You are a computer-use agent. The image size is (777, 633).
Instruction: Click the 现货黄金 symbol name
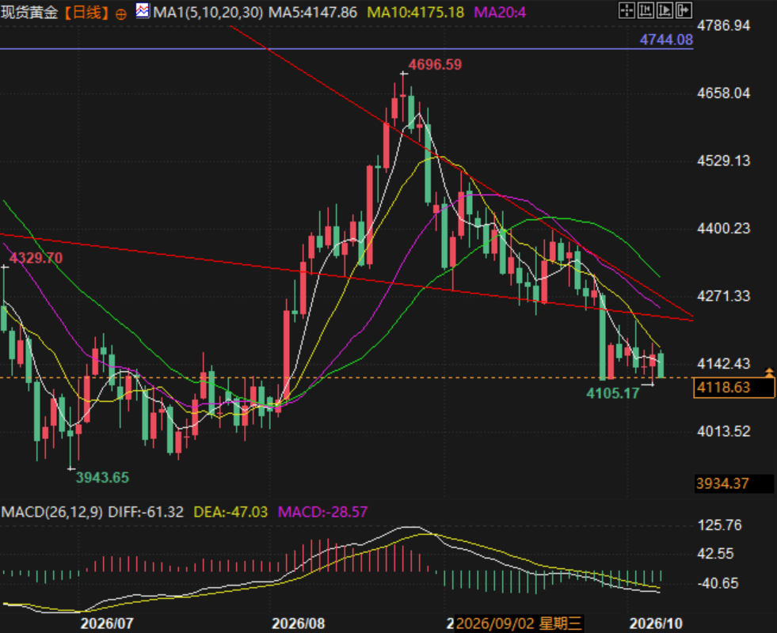30,13
